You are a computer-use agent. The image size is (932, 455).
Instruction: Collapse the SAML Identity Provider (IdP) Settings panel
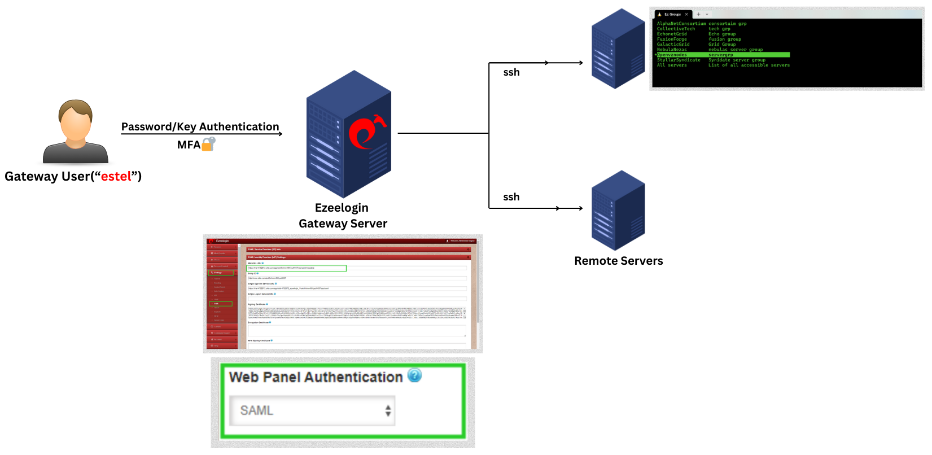468,257
